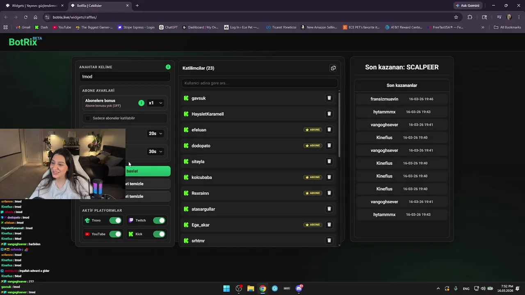
Task: Remove HayaletKaramell using trash icon
Action: tap(329, 114)
